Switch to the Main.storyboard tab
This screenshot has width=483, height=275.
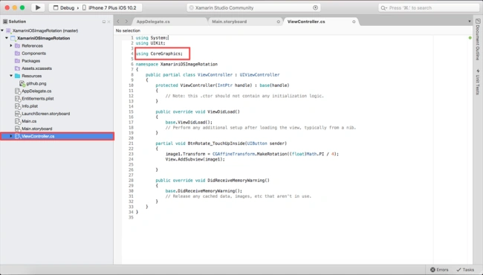coord(229,22)
